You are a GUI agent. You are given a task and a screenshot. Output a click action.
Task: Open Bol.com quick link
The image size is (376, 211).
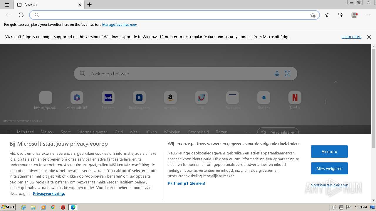[108, 101]
